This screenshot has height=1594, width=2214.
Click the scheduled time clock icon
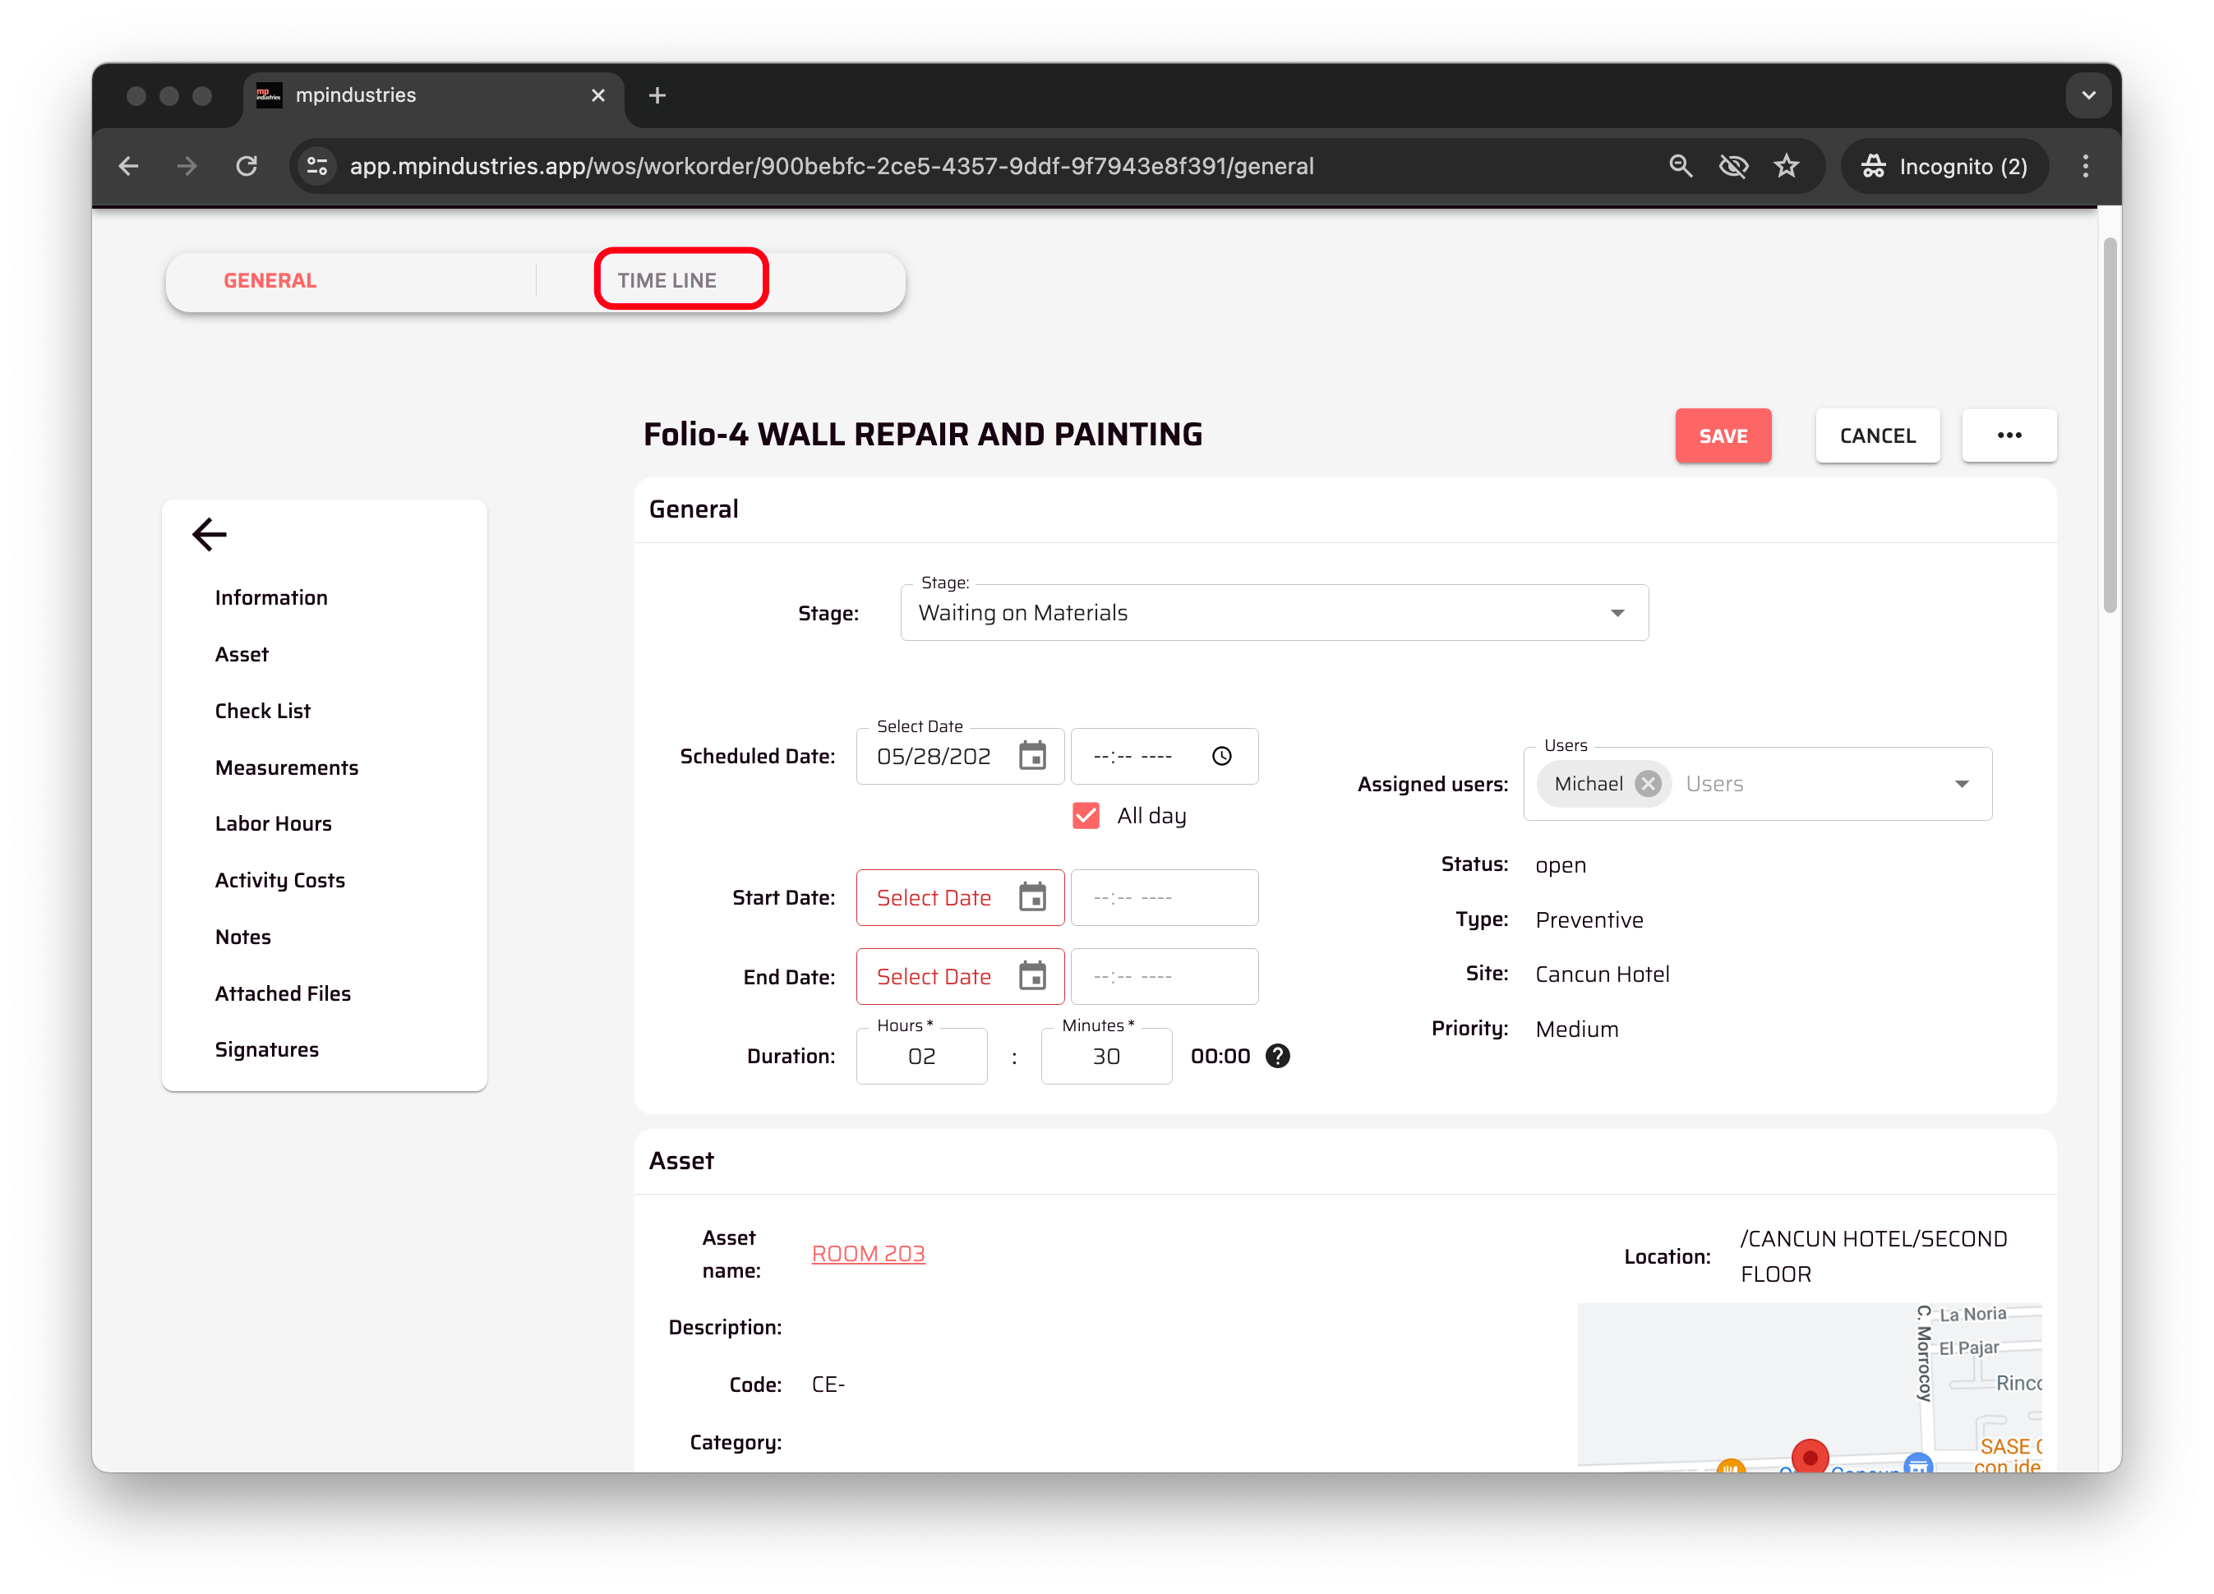tap(1221, 756)
